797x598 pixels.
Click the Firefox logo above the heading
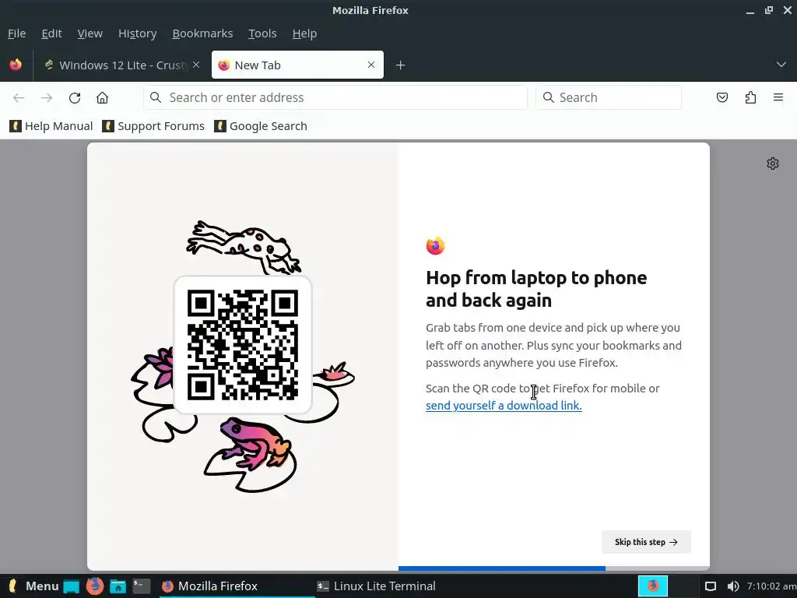click(x=435, y=245)
